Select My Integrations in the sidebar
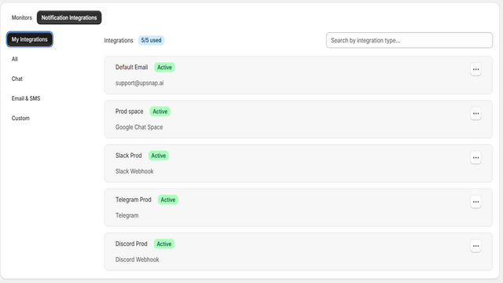The image size is (503, 283). (30, 39)
